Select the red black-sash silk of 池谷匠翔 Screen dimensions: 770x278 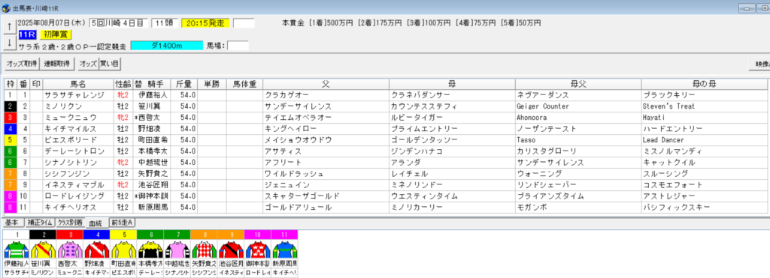pyautogui.click(x=230, y=249)
